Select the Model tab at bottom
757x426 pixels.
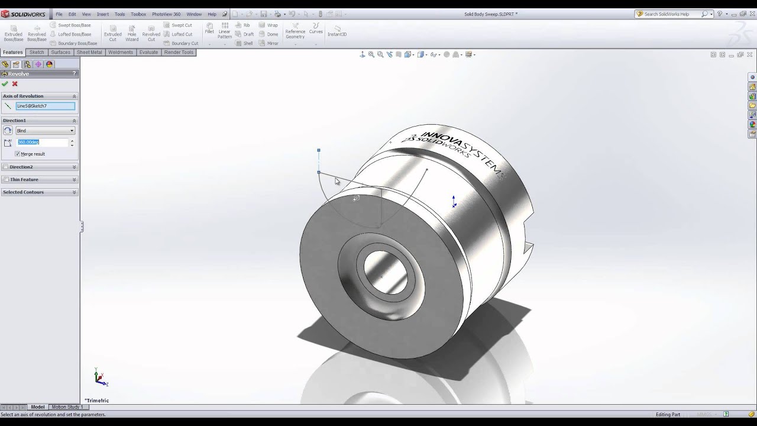point(38,407)
